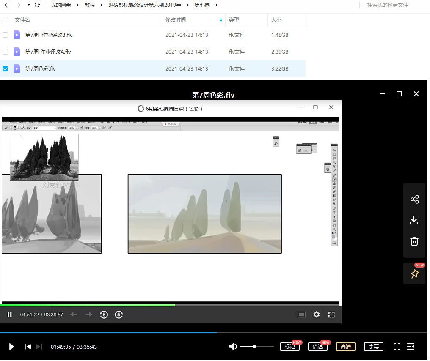
Task: Click the trash can delete icon
Action: pyautogui.click(x=414, y=241)
